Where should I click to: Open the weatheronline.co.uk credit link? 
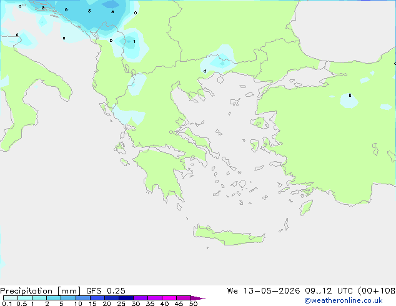tap(344, 300)
